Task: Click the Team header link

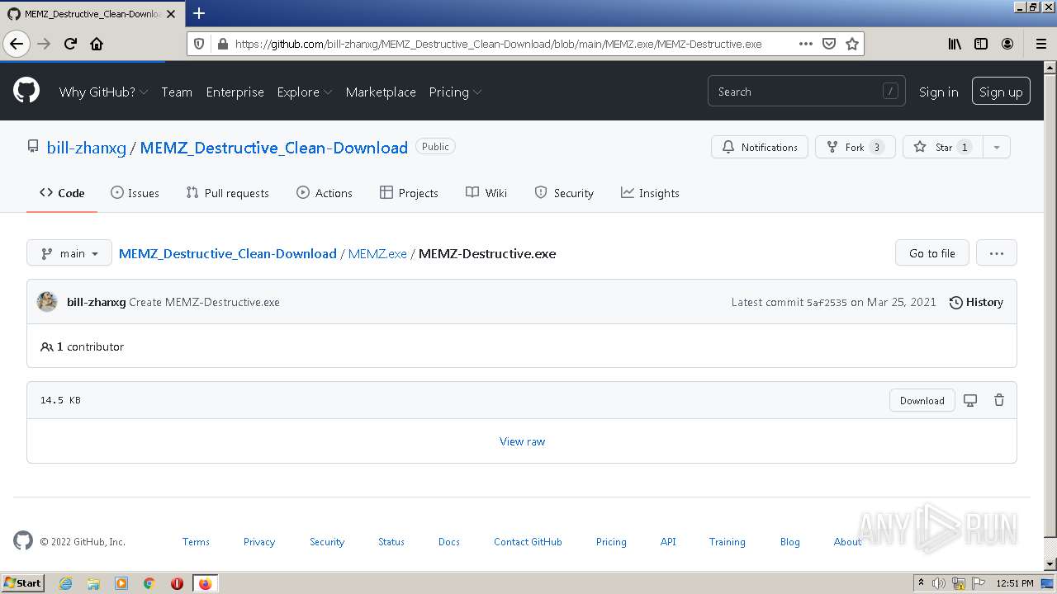Action: pyautogui.click(x=177, y=92)
